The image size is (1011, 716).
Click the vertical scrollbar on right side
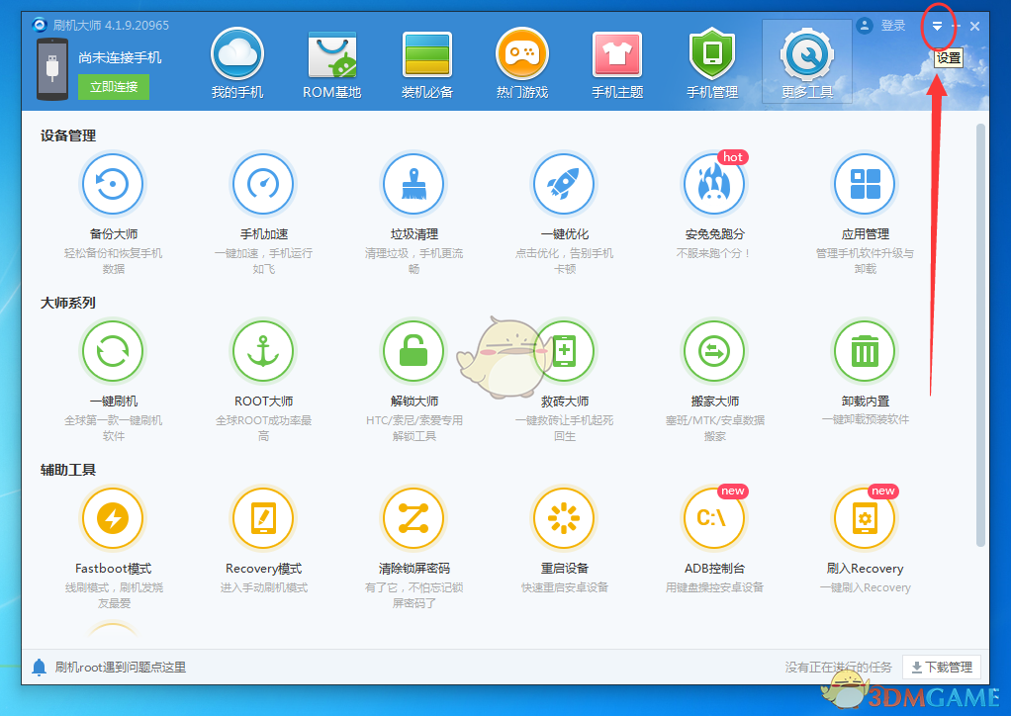click(980, 334)
